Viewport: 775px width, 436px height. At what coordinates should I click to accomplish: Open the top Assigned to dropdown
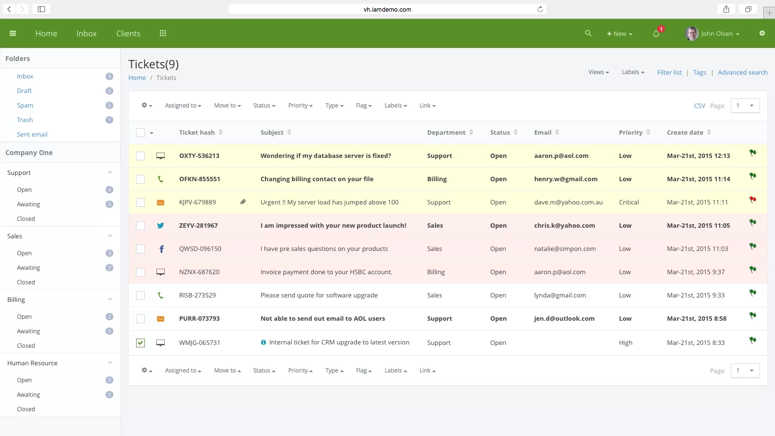(x=183, y=106)
